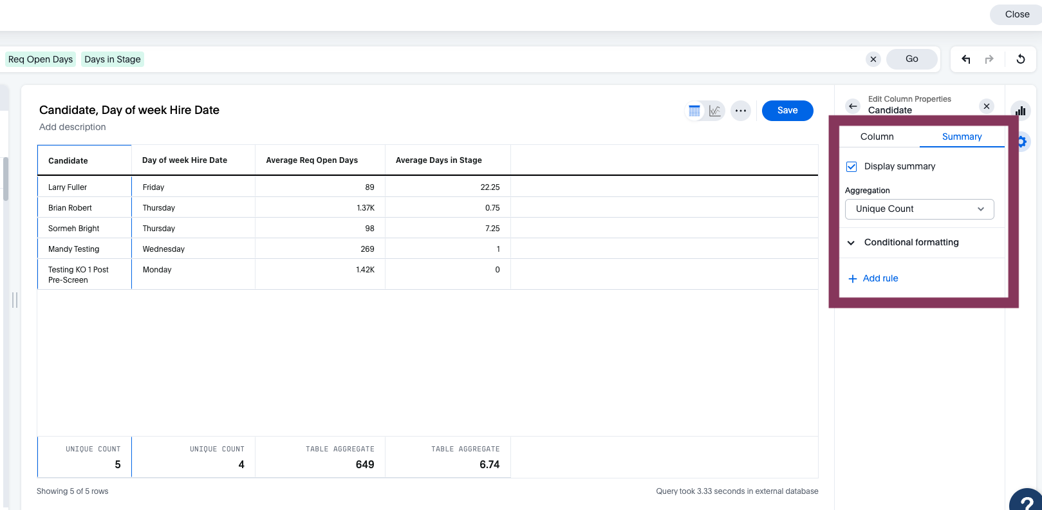Edit the answer title Candidate, Day of week
1042x510 pixels.
pos(129,110)
